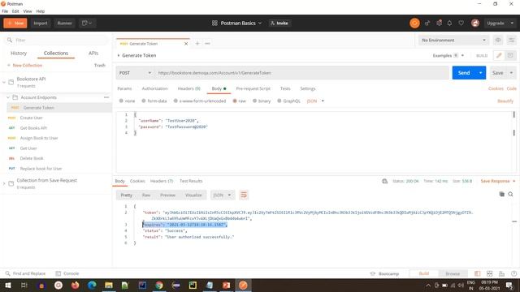The width and height of the screenshot is (520, 292).
Task: Click the environment quick look eye icon
Action: pyautogui.click(x=498, y=40)
